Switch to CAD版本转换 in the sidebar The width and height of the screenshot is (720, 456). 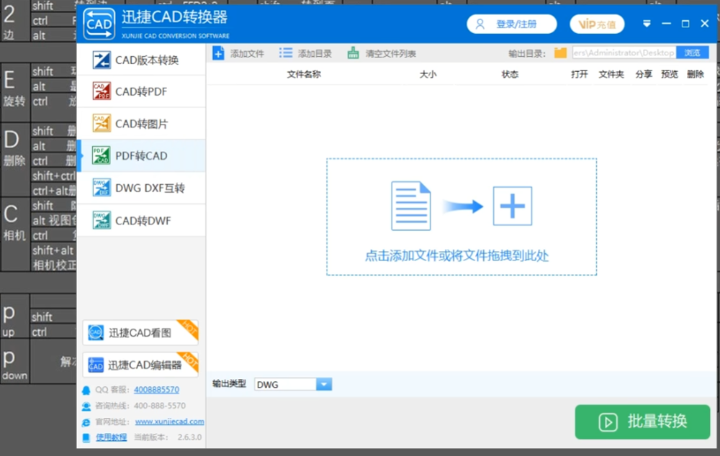coord(141,60)
